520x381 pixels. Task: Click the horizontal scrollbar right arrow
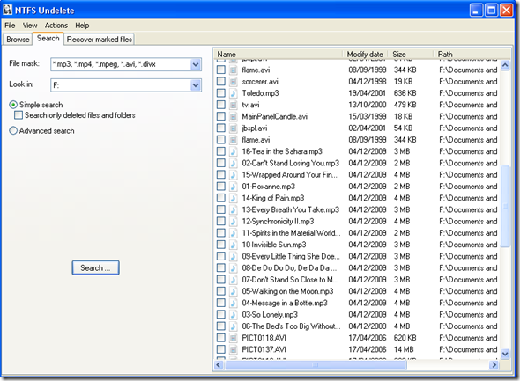coord(494,365)
